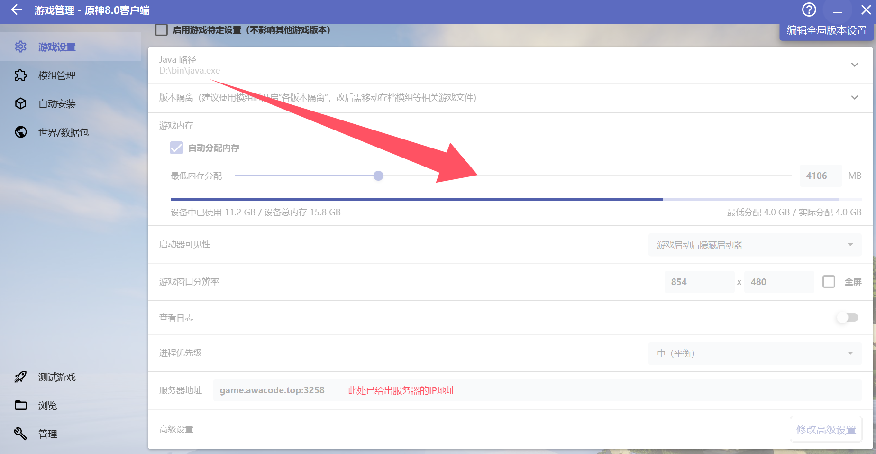Expand the 版本隔离 section chevron
The height and width of the screenshot is (454, 876).
[854, 97]
